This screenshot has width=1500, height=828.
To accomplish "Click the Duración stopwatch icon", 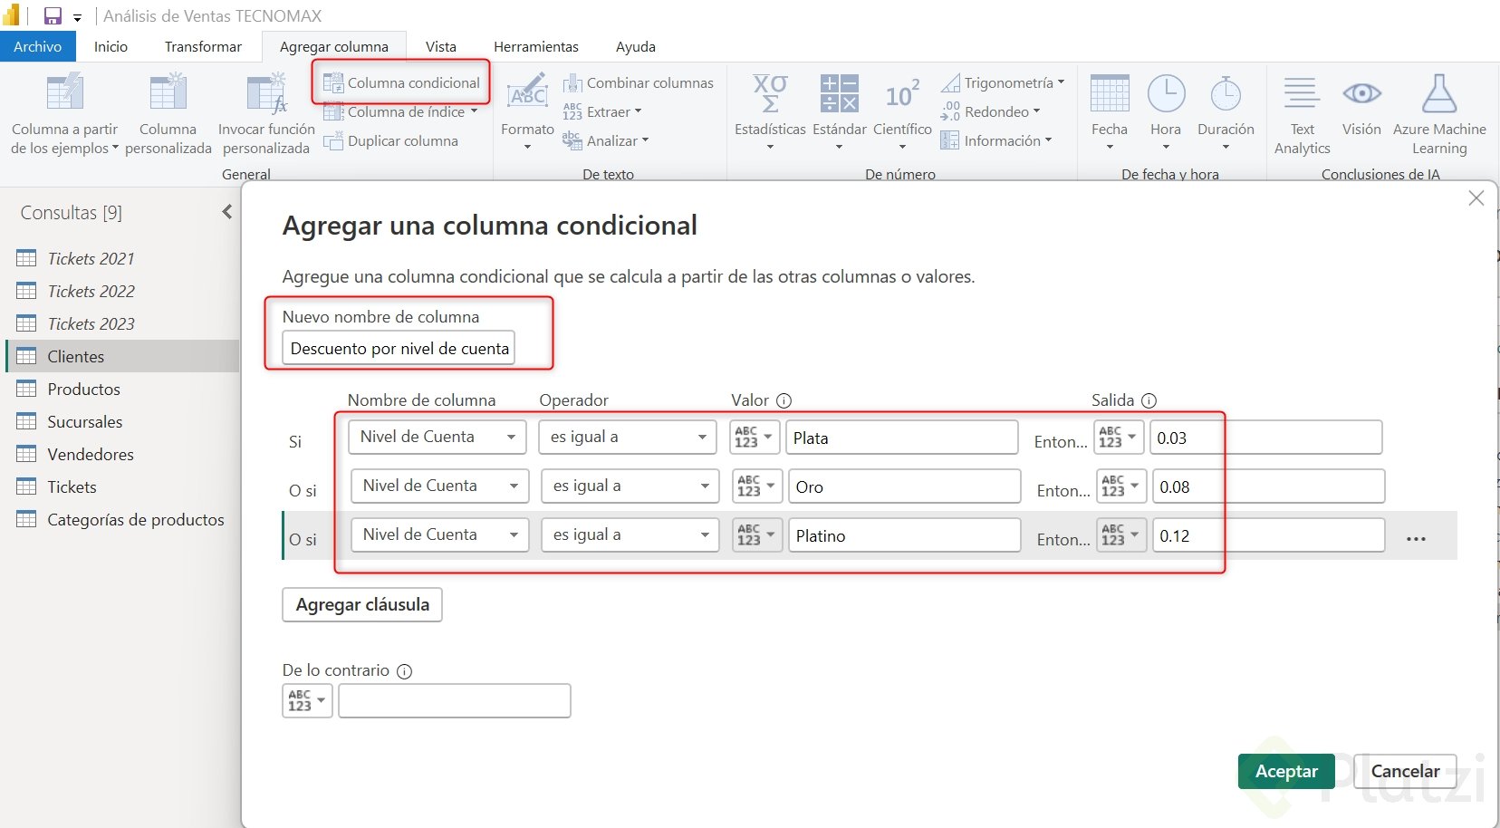I will pyautogui.click(x=1226, y=93).
